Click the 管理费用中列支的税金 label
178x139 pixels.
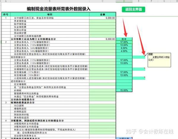point(26,93)
